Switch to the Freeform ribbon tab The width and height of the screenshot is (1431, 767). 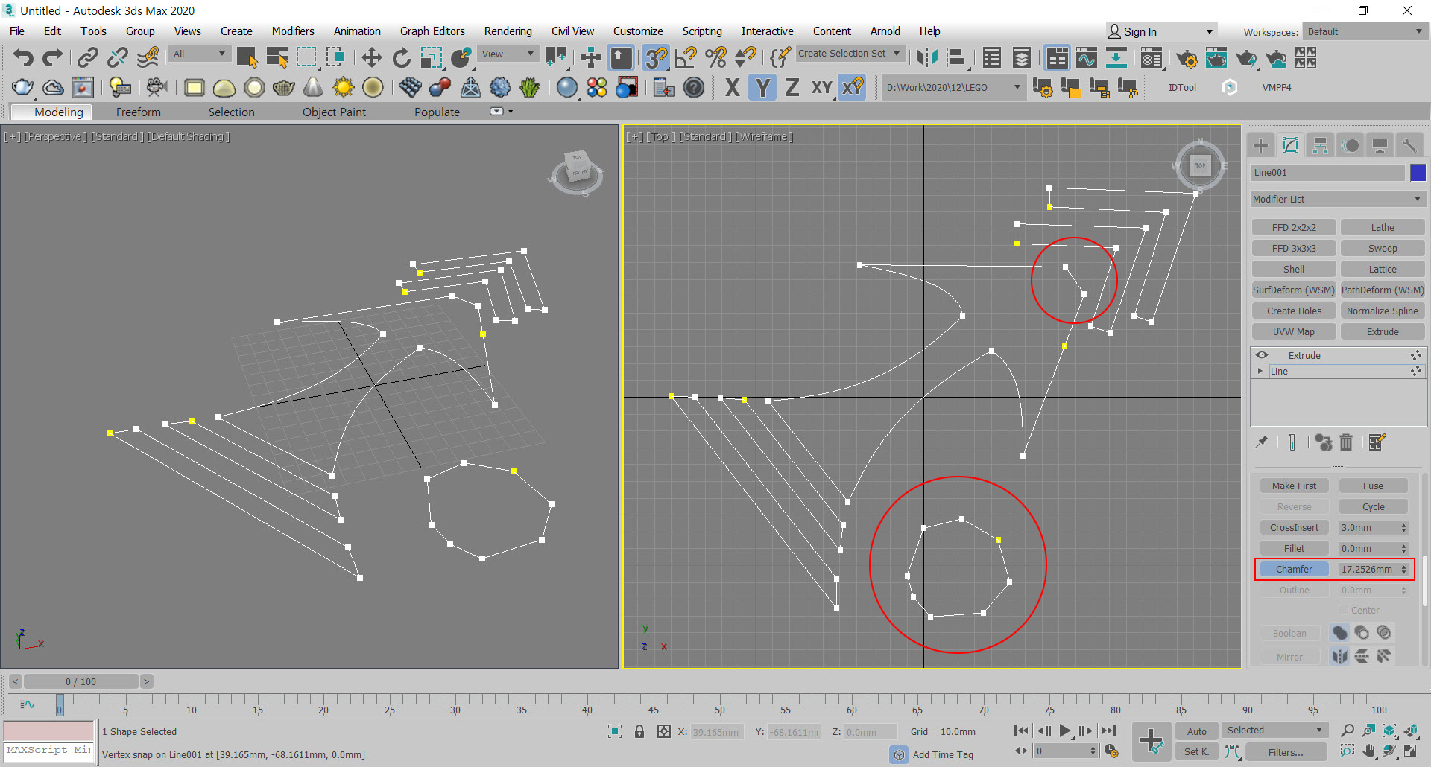[x=138, y=112]
